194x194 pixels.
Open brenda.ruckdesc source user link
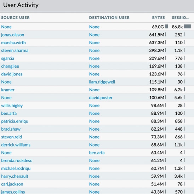pyautogui.click(x=17, y=160)
